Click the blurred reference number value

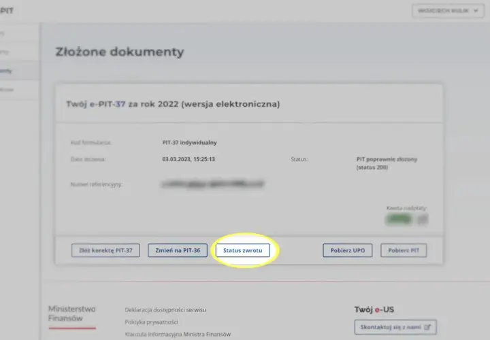(213, 184)
